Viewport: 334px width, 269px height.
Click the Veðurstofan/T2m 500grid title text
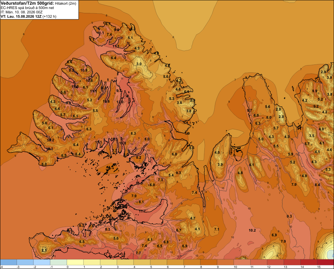[x=27, y=3]
